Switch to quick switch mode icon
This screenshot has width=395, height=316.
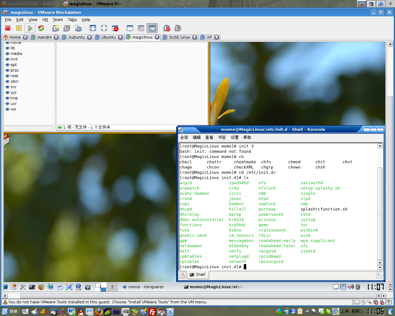(104, 28)
